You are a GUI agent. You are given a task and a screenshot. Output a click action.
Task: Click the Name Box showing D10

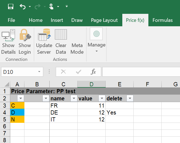point(19,72)
